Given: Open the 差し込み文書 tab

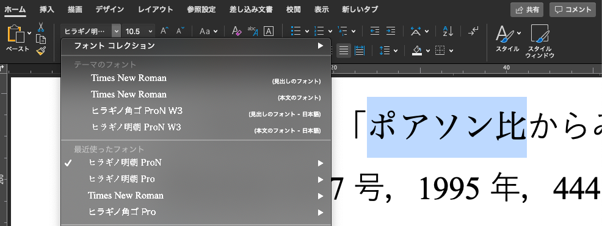Looking at the screenshot, I should coord(251,9).
